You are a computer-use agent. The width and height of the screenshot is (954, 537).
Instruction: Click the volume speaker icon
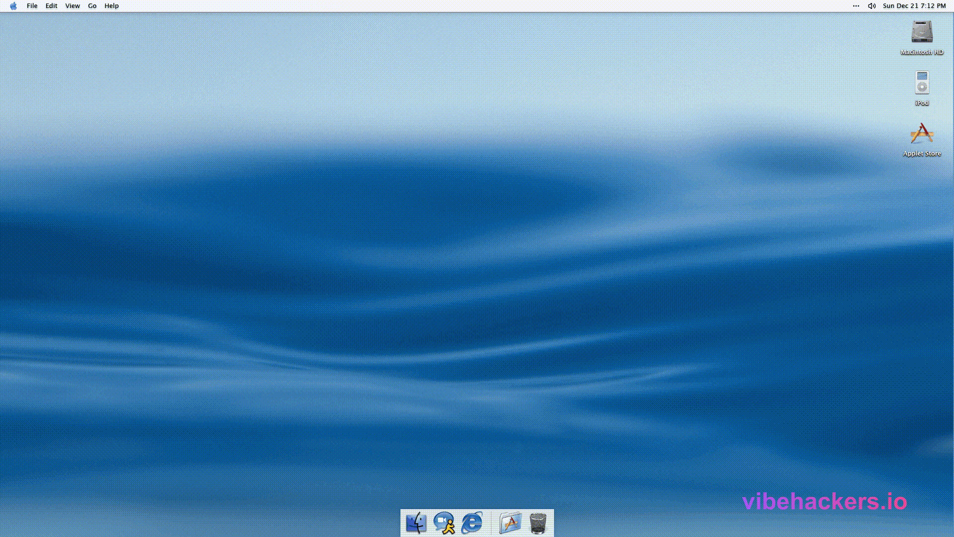[x=872, y=6]
